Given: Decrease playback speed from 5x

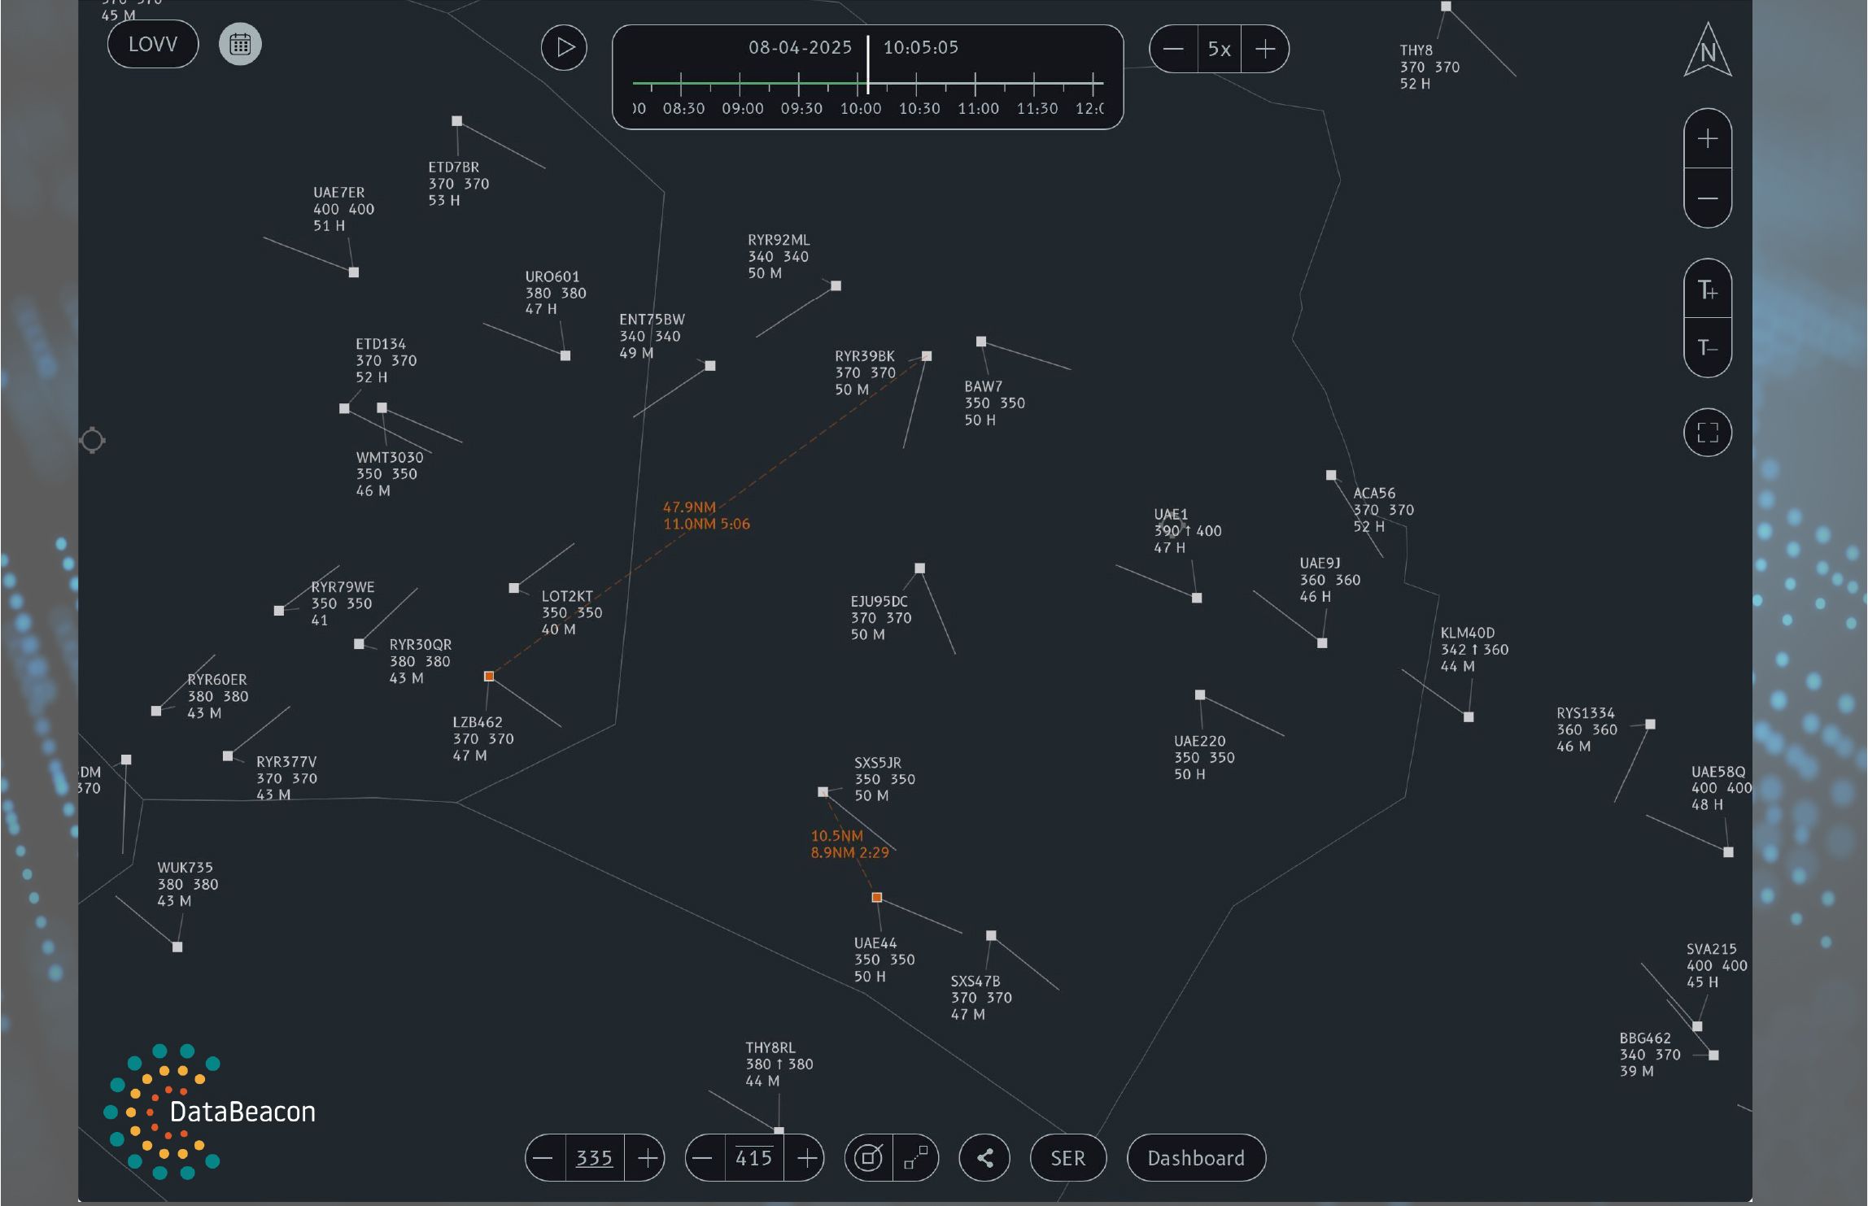Looking at the screenshot, I should tap(1173, 49).
